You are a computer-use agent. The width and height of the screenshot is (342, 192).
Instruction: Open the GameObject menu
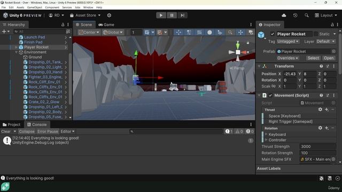point(34,7)
